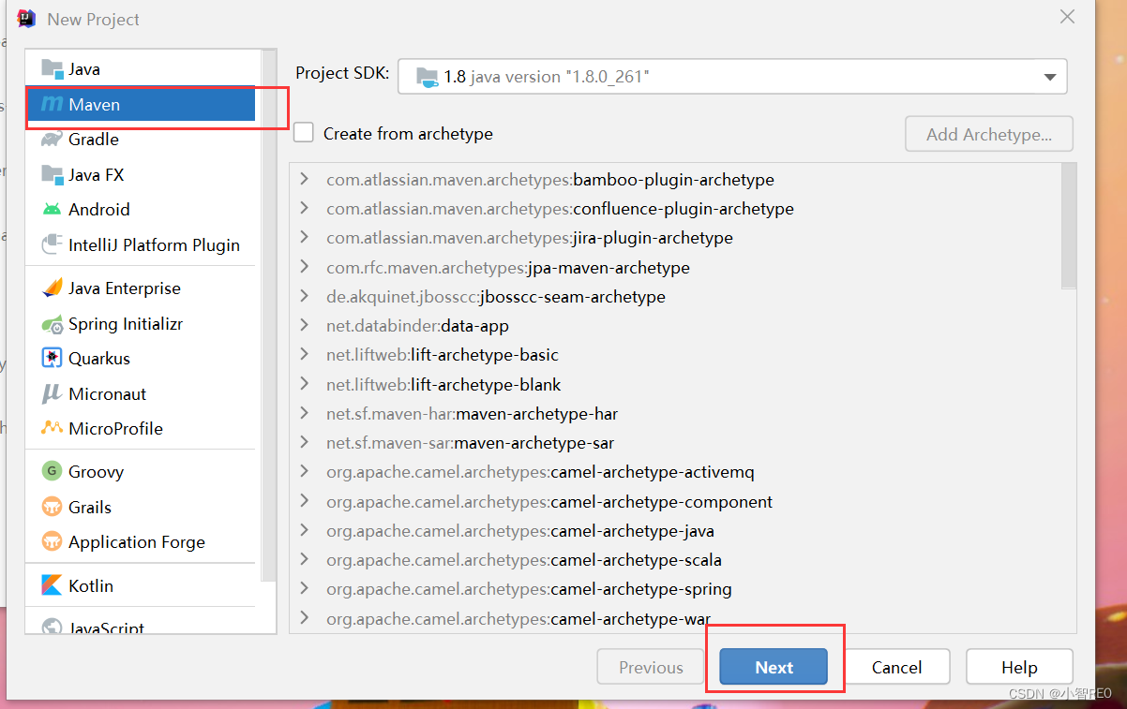Choose IntelliJ Platform Plugin label
The width and height of the screenshot is (1127, 709).
154,245
